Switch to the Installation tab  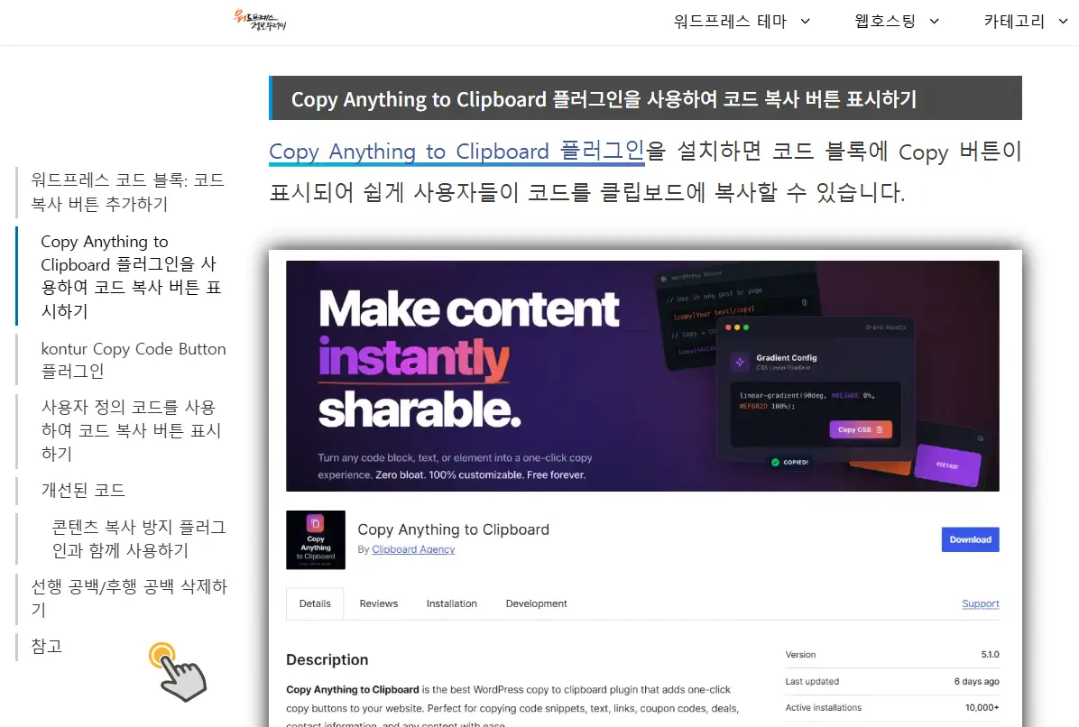click(451, 604)
